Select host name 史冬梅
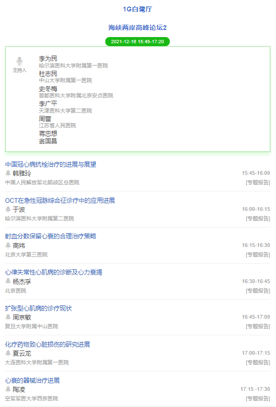Viewport: 276px width, 407px height. (x=48, y=89)
